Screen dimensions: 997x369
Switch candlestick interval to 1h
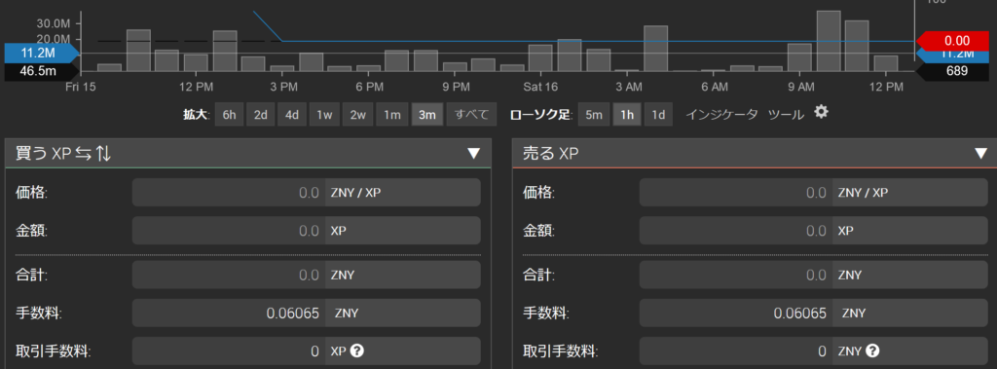point(627,115)
